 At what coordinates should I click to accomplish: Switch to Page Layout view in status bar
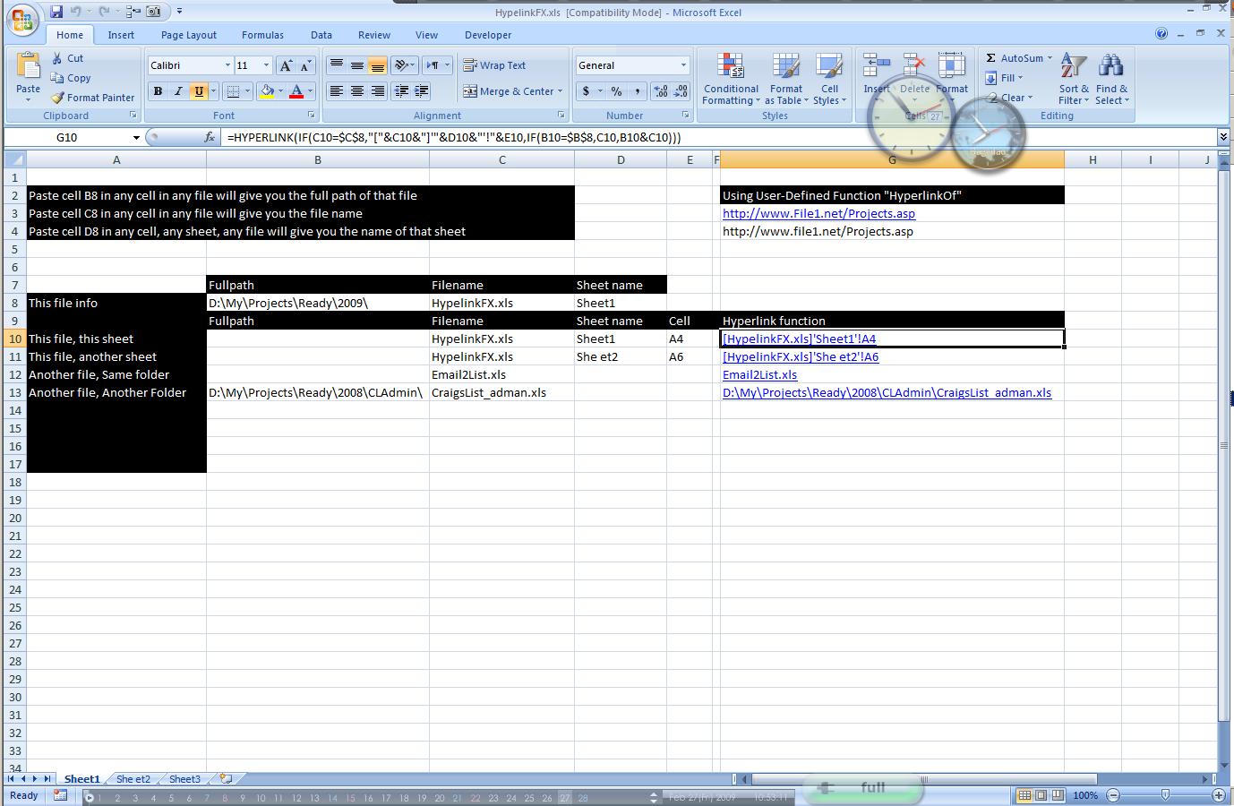[1041, 795]
